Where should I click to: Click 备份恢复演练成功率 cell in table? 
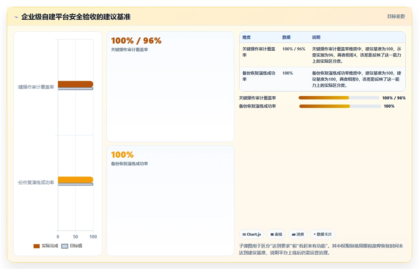coord(259,76)
